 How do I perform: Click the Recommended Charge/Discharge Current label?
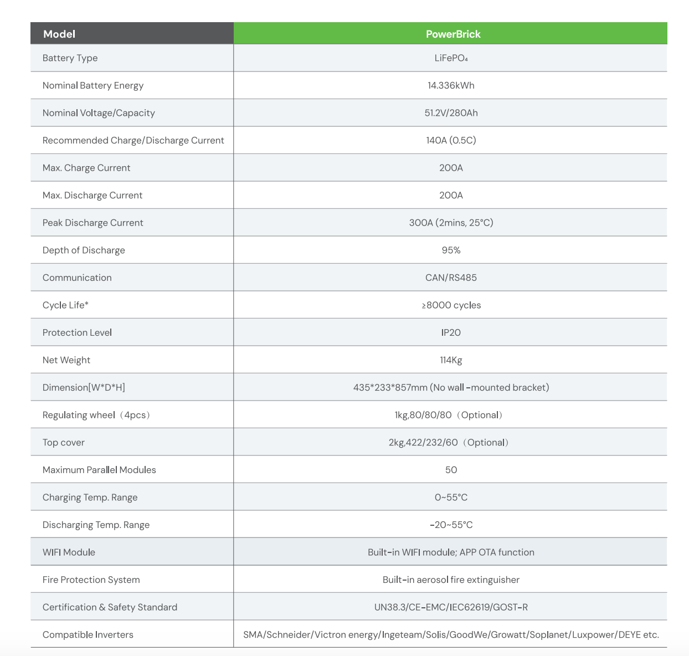133,140
